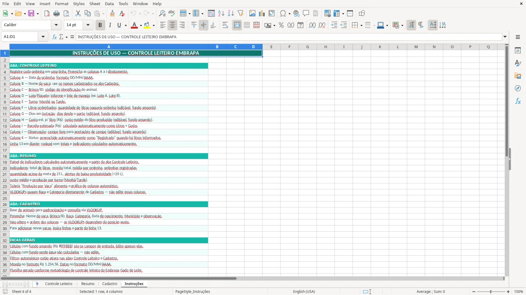
Task: Open the Tools menu
Action: 123,3
